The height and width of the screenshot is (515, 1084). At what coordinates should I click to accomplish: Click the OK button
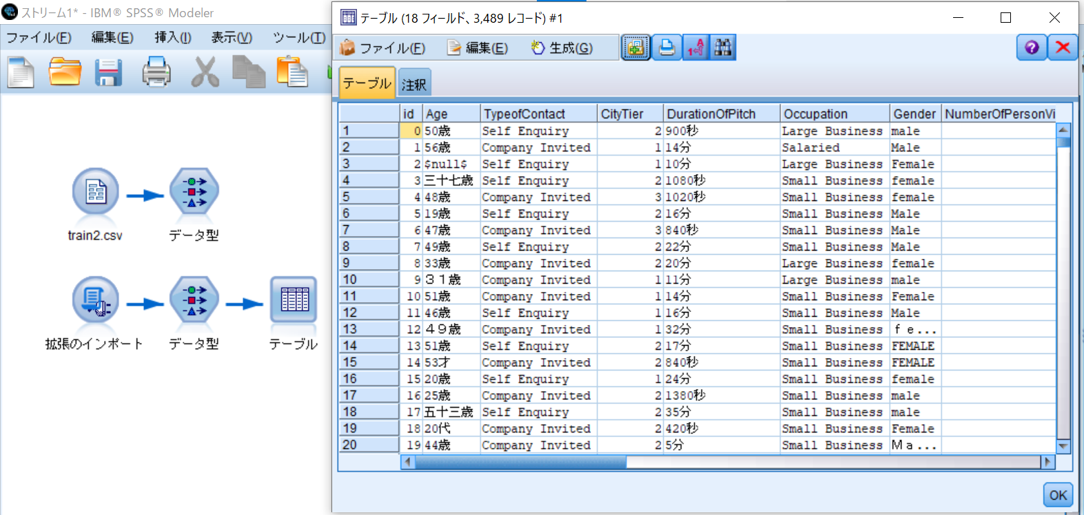(x=1058, y=494)
